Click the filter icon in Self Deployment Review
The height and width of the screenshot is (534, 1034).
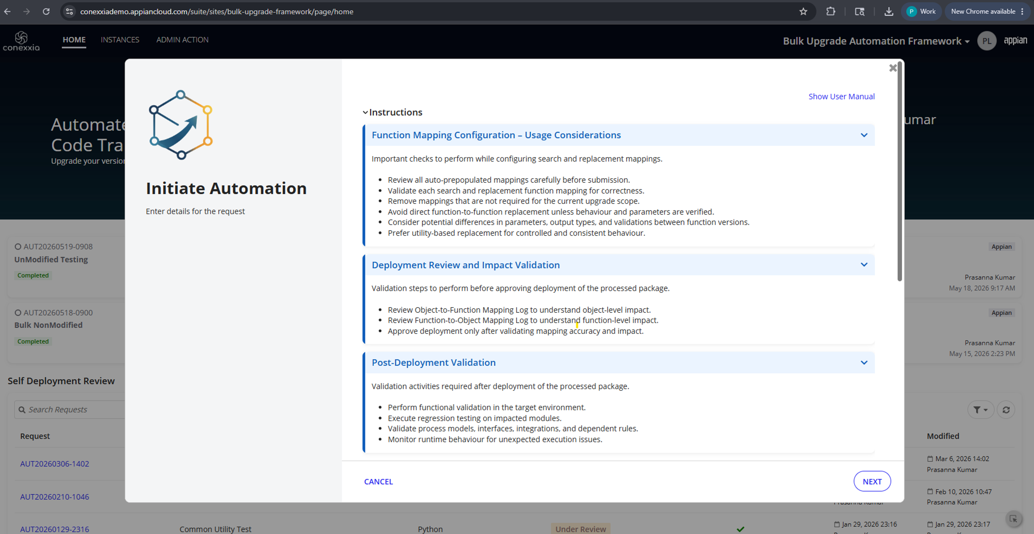(x=980, y=410)
